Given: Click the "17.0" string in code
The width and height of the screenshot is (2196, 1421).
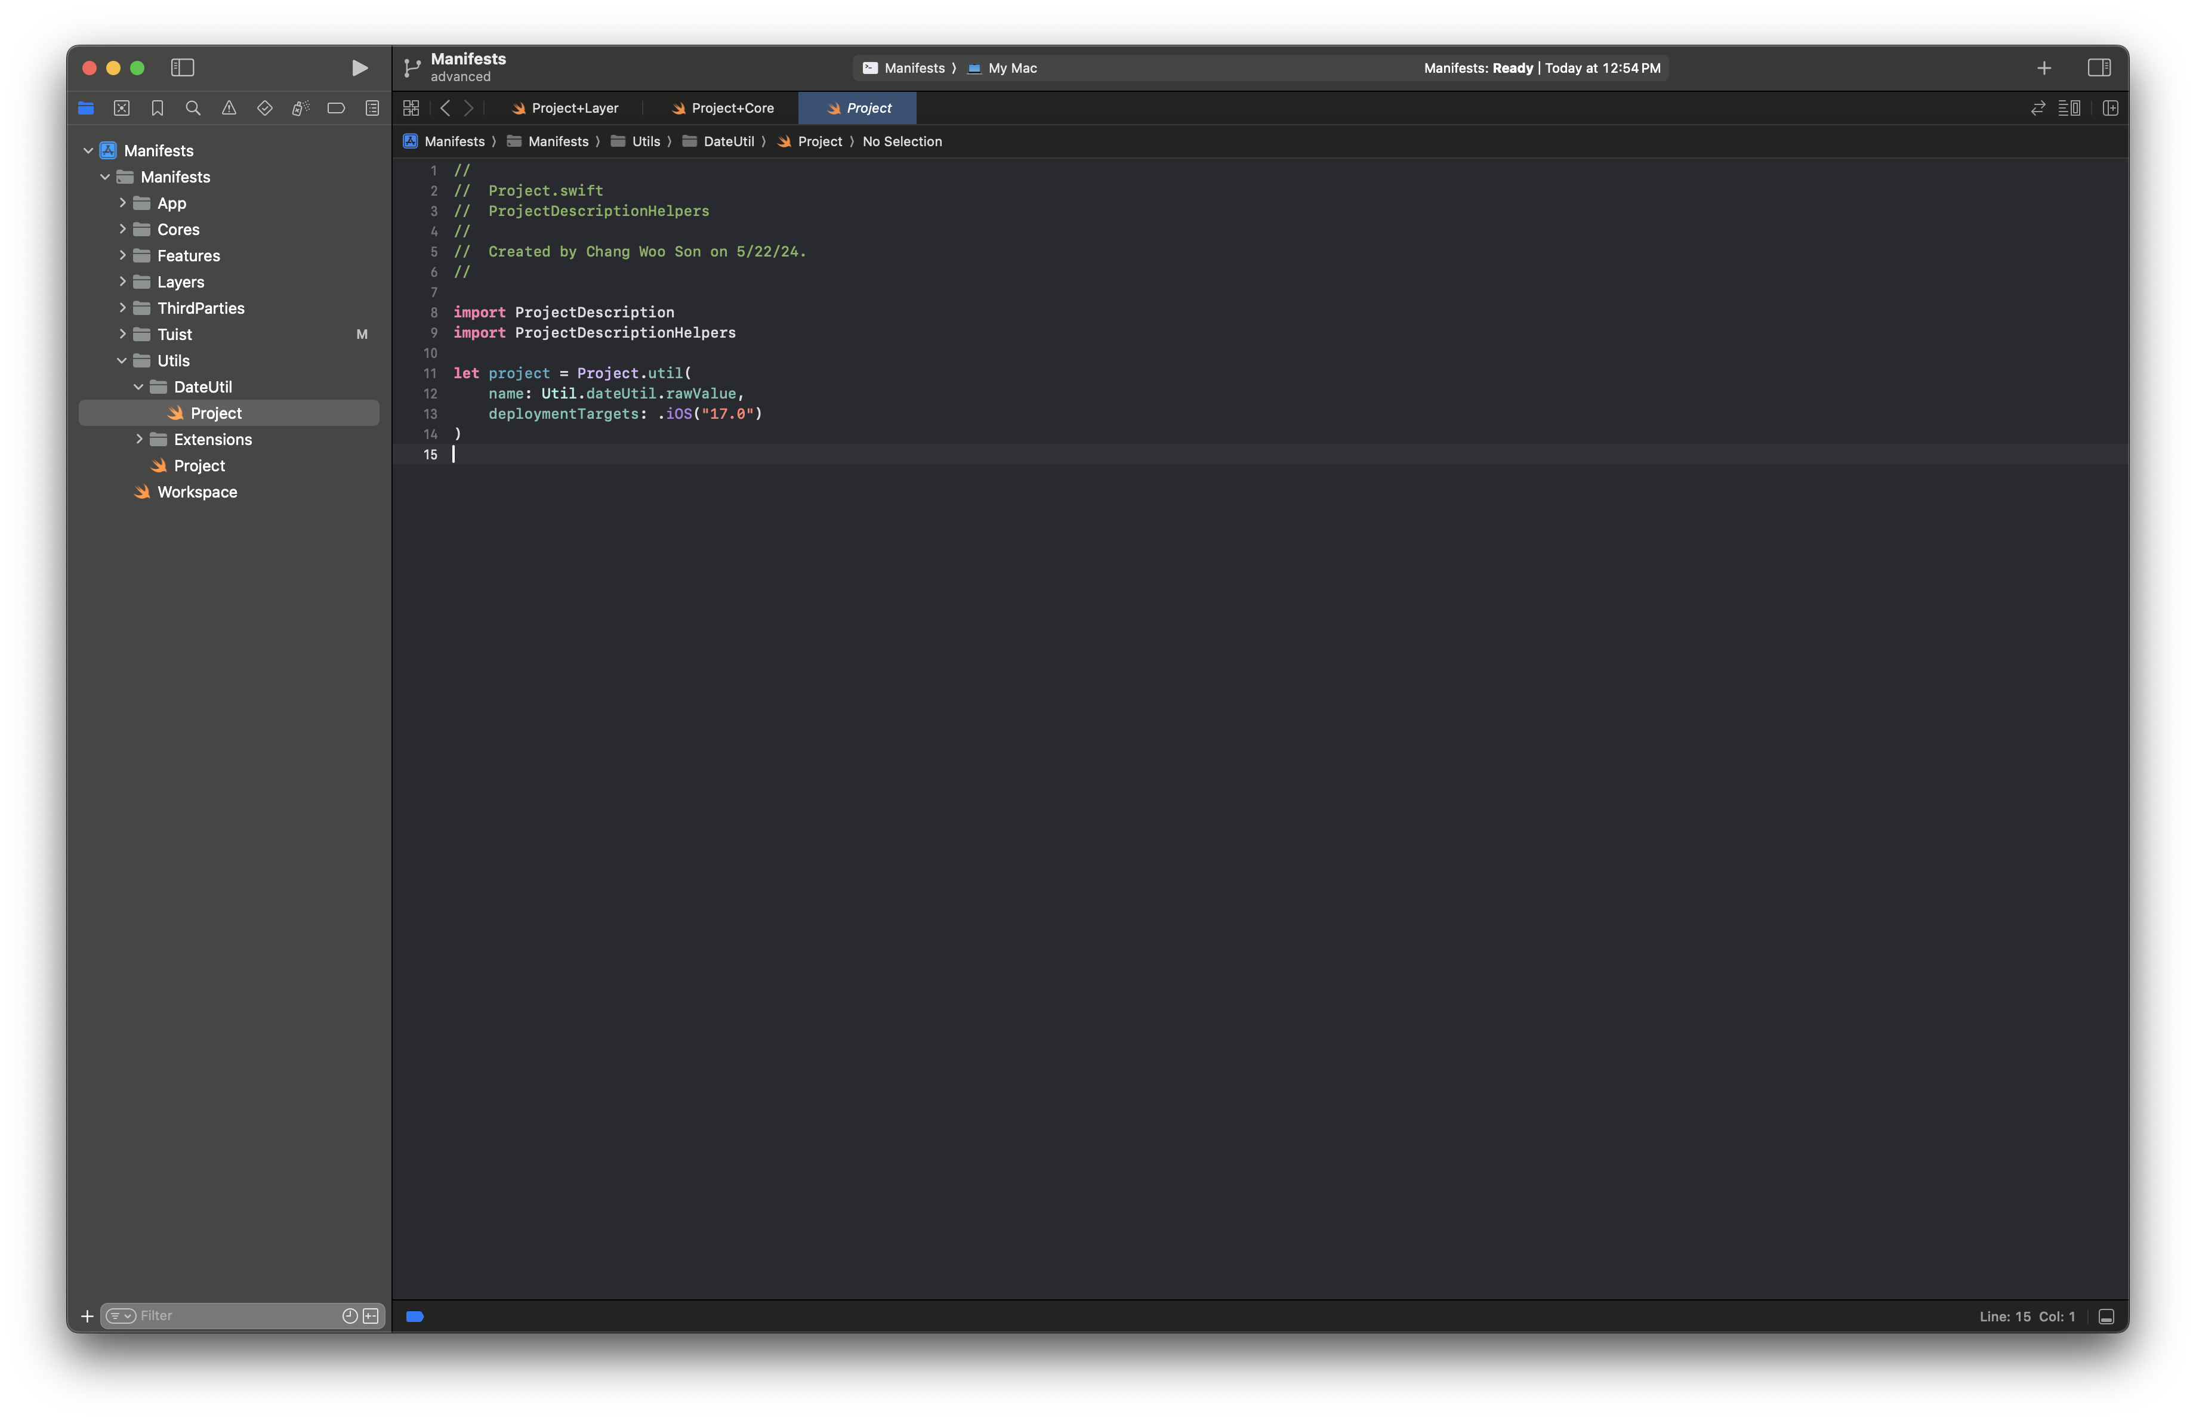Looking at the screenshot, I should click(728, 414).
